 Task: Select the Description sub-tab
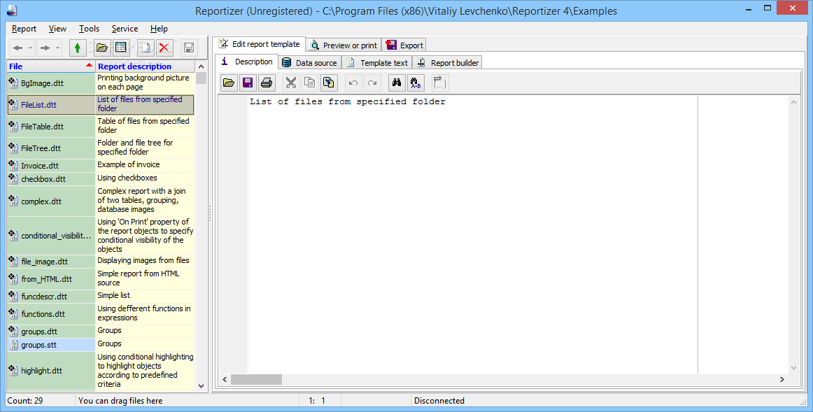(247, 62)
